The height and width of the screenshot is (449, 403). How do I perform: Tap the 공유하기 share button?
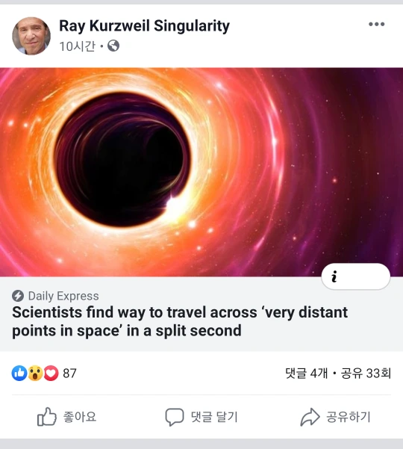(335, 417)
